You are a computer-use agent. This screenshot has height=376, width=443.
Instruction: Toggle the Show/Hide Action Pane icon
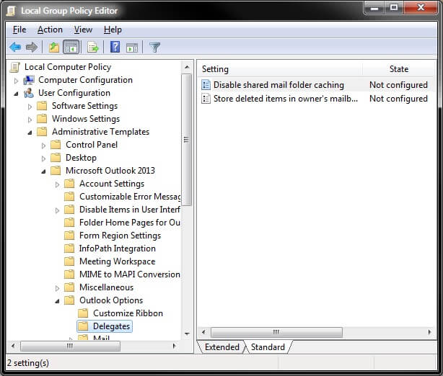coord(132,48)
